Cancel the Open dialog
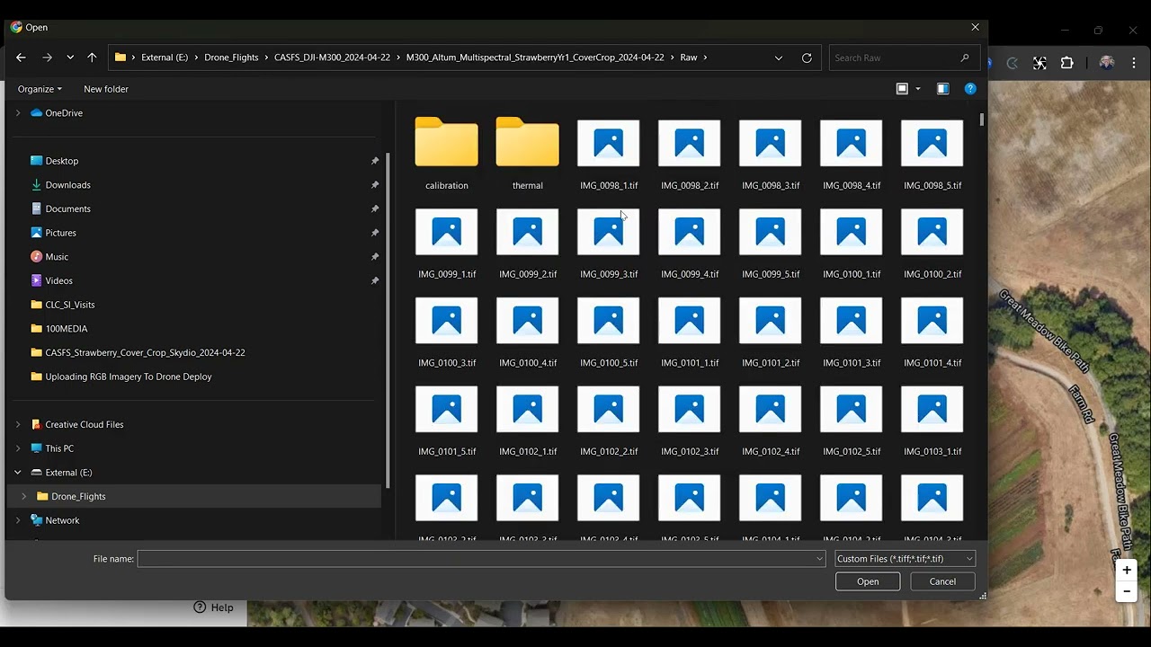1151x647 pixels. click(942, 581)
